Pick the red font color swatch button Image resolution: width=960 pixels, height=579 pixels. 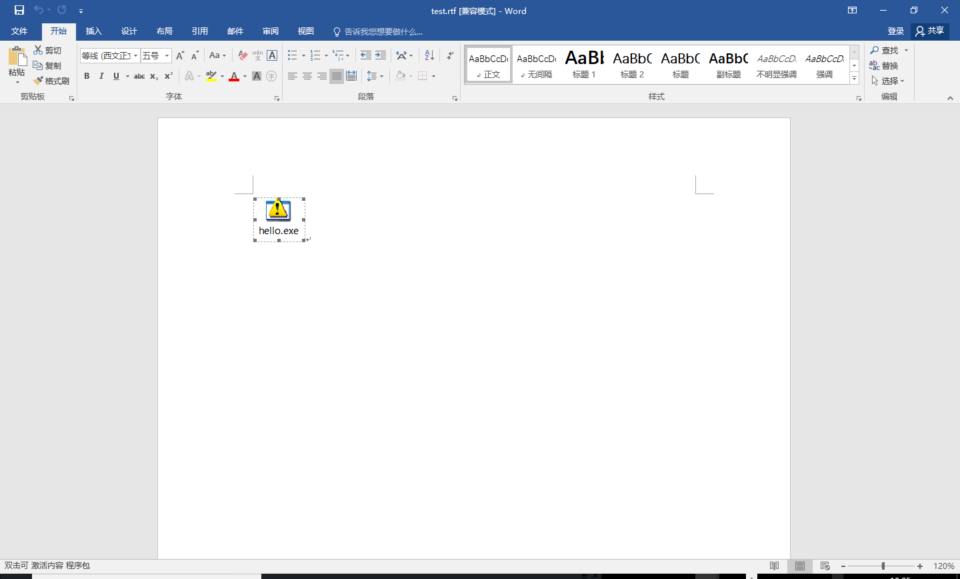point(234,76)
